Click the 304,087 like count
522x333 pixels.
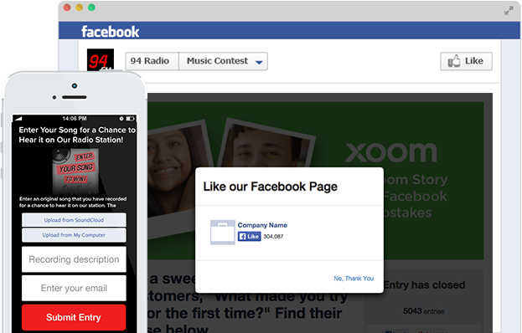coord(273,236)
